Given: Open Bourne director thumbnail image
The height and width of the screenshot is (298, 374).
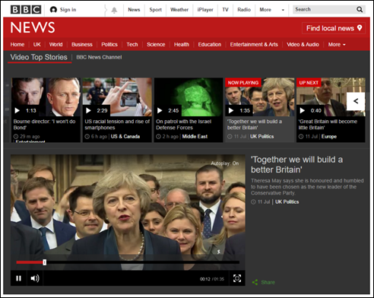Looking at the screenshot, I should coord(46,97).
